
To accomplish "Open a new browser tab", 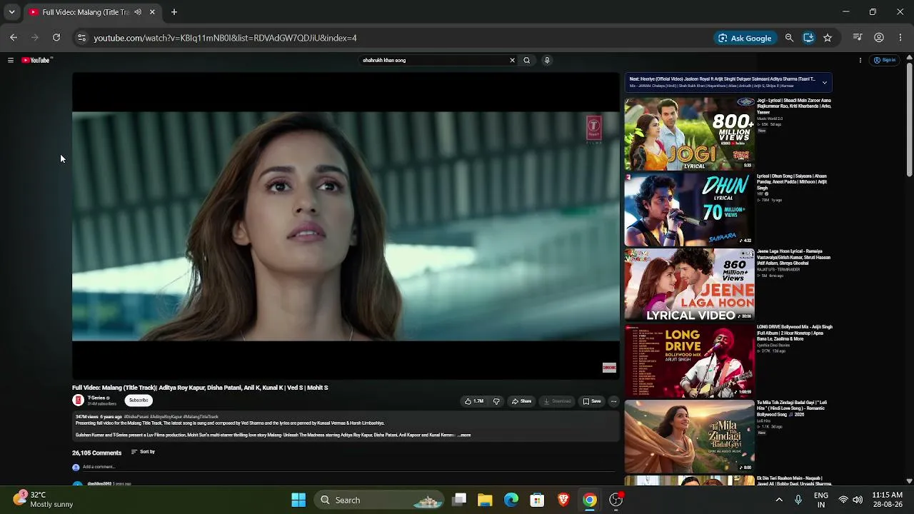I will 174,12.
